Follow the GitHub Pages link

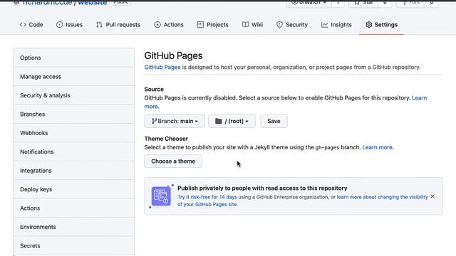162,67
